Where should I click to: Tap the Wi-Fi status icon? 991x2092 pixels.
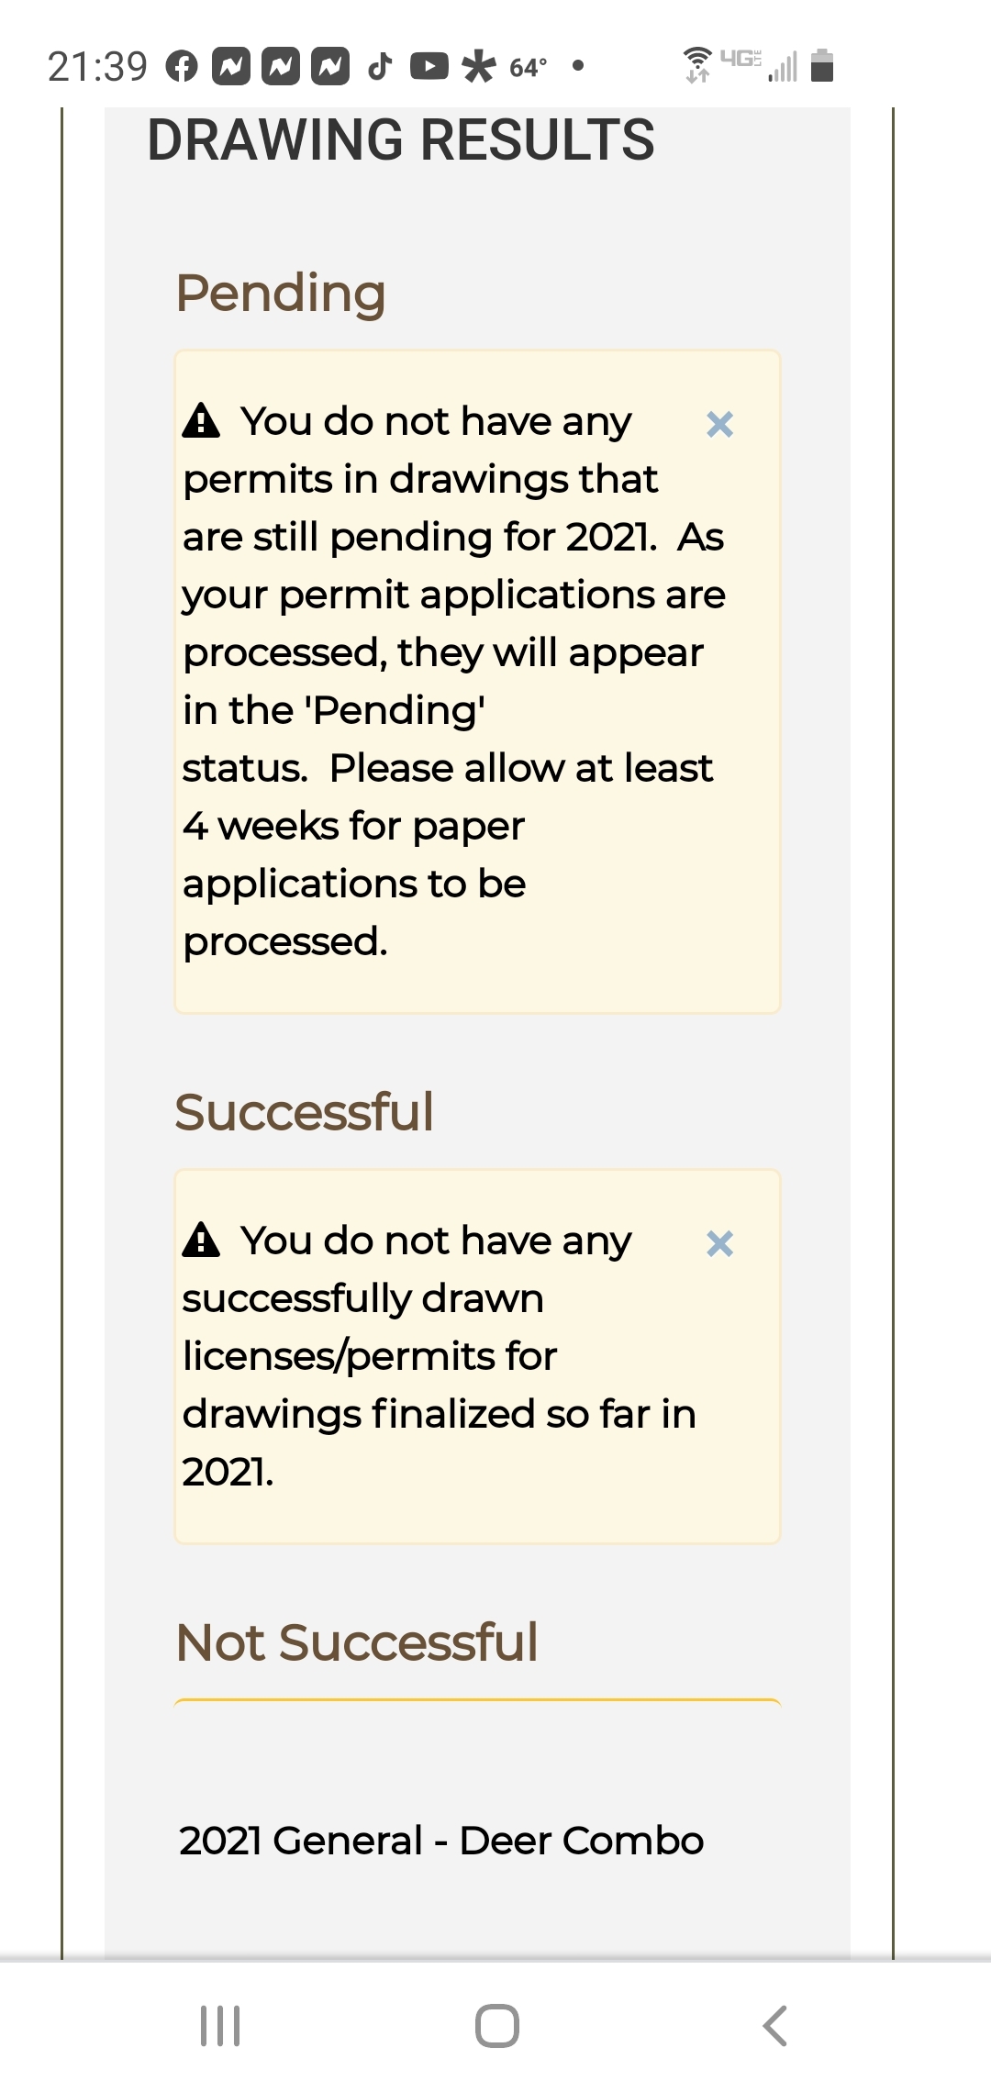tap(697, 64)
